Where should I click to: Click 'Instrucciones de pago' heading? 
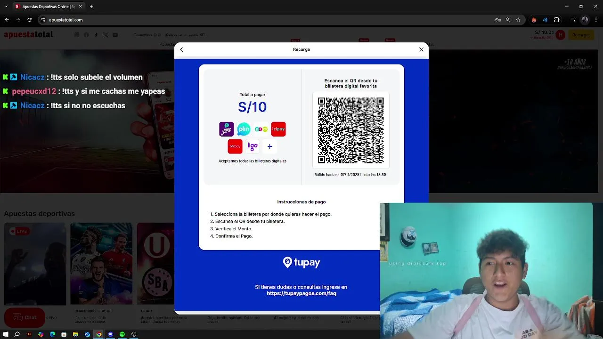(301, 202)
